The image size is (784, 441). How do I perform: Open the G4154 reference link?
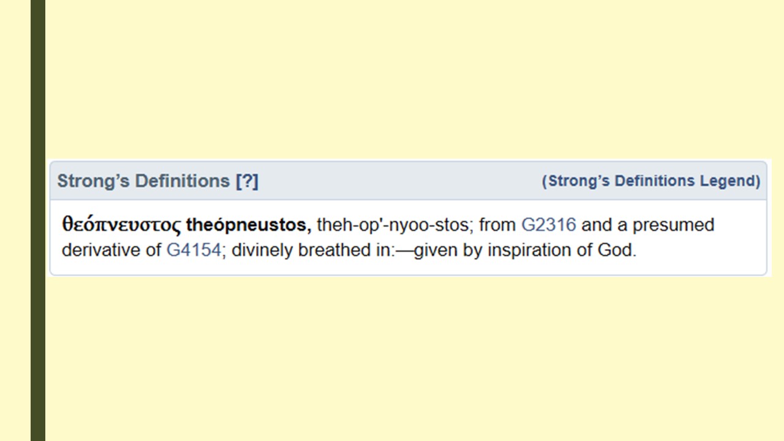[193, 251]
